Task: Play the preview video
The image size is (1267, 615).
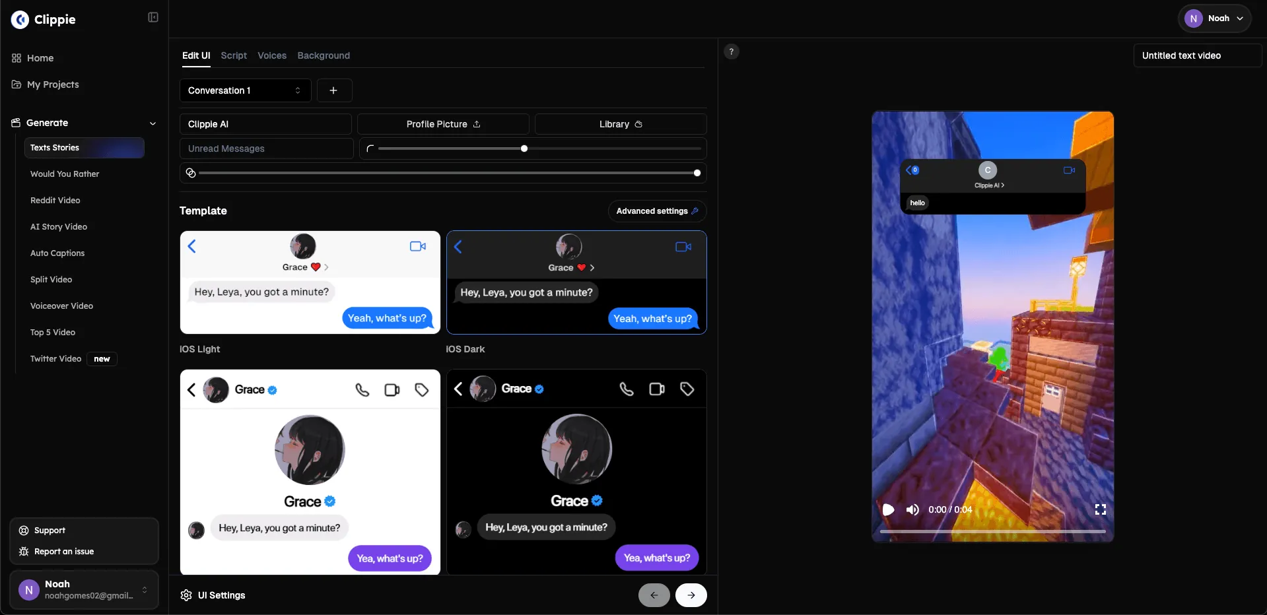Action: click(x=888, y=509)
